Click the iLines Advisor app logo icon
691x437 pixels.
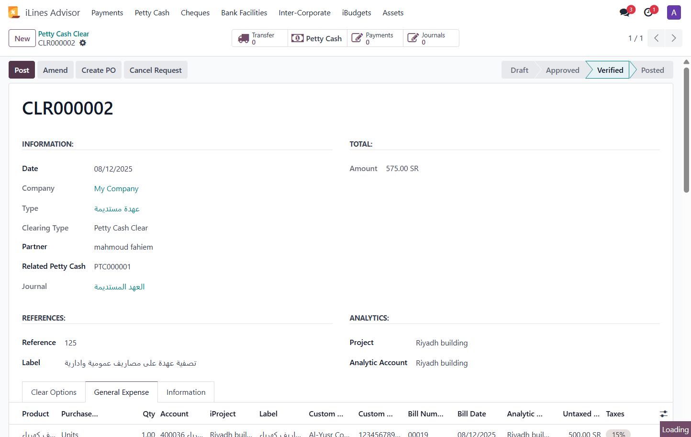[x=14, y=12]
